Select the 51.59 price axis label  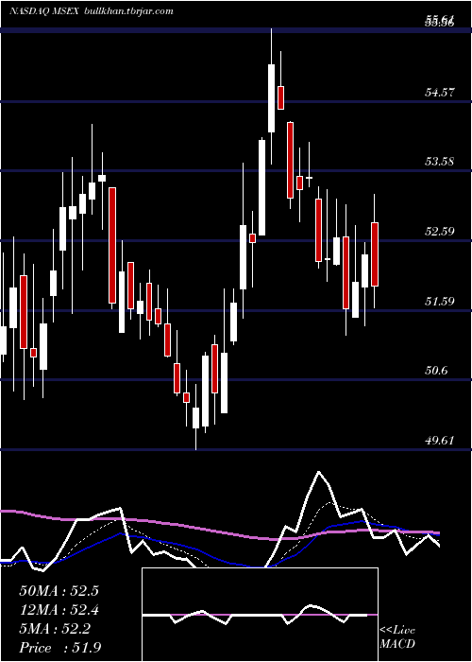pos(440,301)
